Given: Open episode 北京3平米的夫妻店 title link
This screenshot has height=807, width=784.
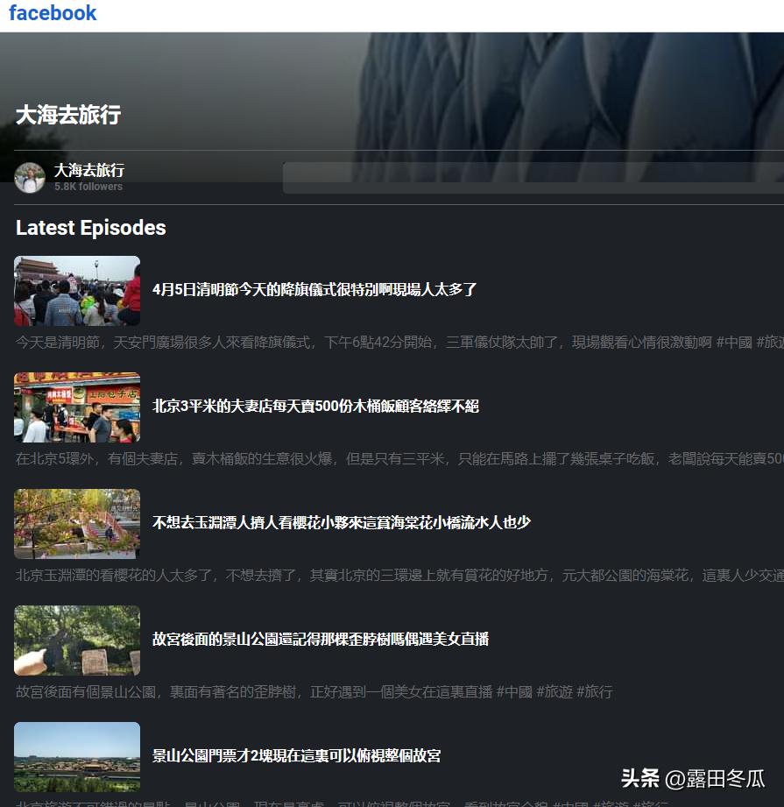Looking at the screenshot, I should pyautogui.click(x=315, y=406).
